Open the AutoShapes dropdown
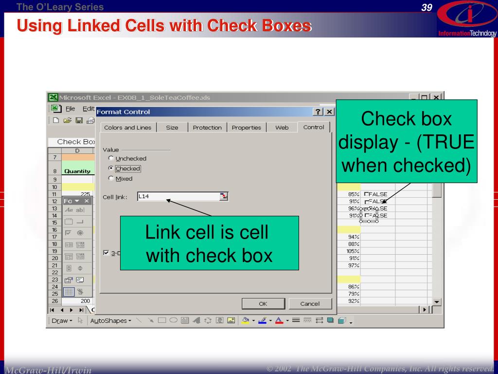The height and width of the screenshot is (374, 498). coord(110,321)
